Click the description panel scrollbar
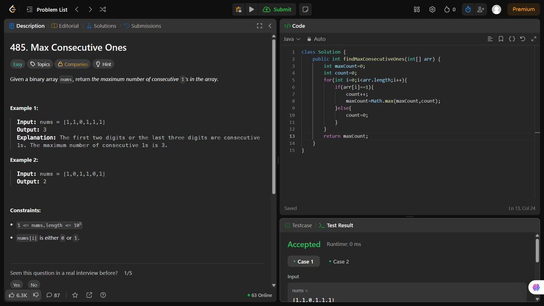 point(273,117)
